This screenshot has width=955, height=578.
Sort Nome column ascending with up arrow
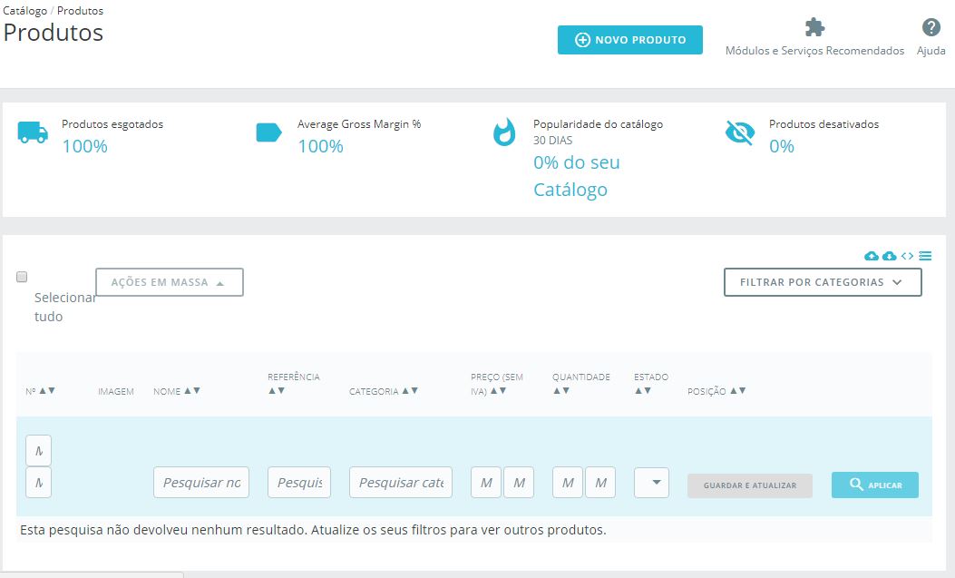click(x=188, y=390)
